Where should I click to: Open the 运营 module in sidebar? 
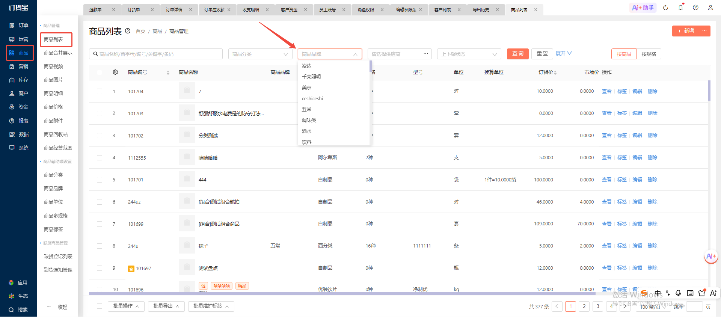pyautogui.click(x=19, y=39)
